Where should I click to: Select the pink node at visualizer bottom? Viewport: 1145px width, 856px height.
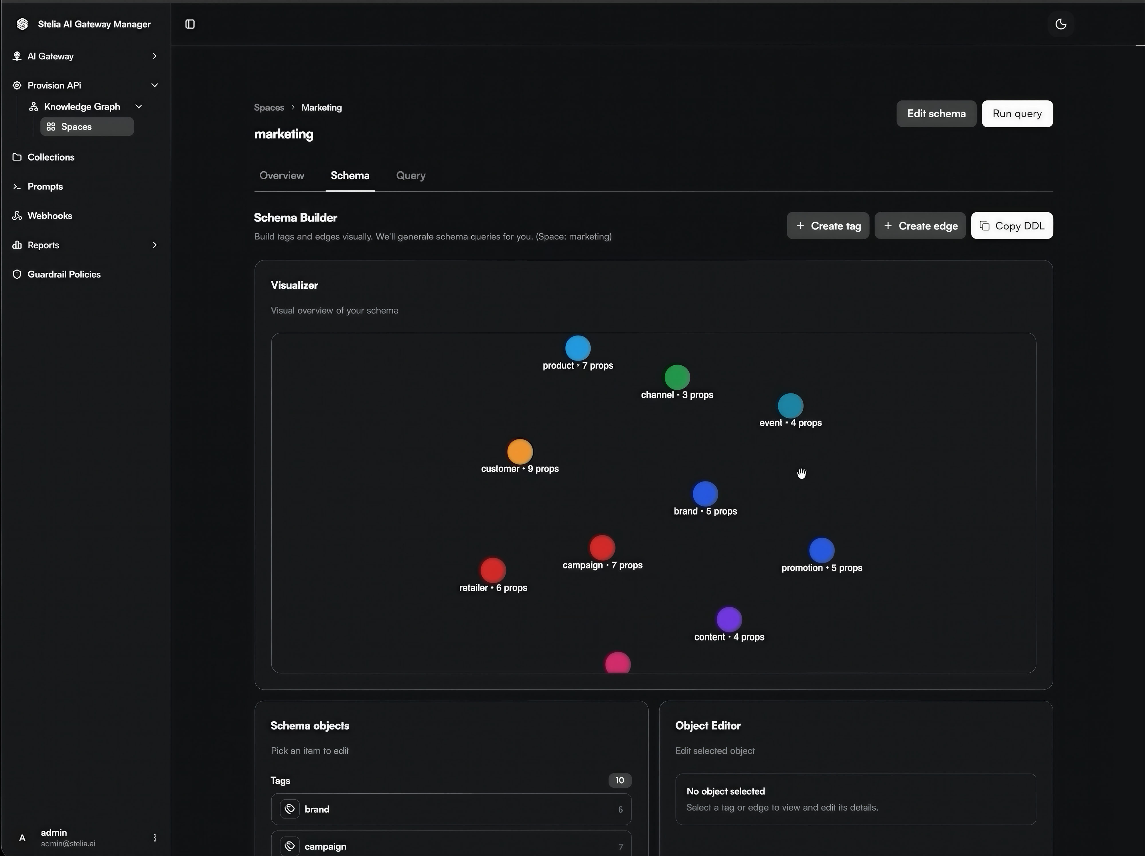pyautogui.click(x=617, y=663)
